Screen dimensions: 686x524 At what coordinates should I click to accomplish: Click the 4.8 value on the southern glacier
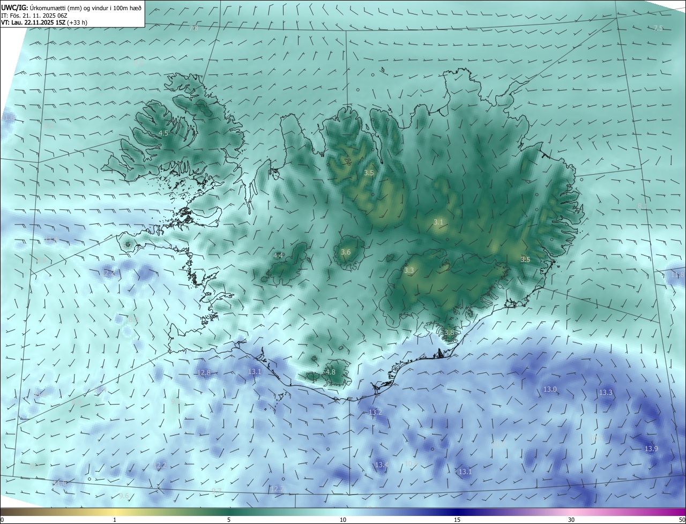click(x=331, y=372)
